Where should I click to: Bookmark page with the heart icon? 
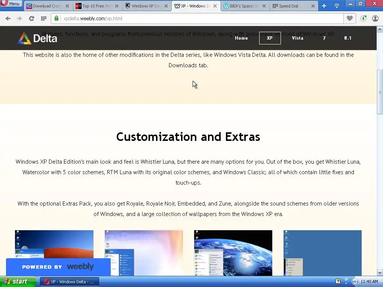point(350,19)
